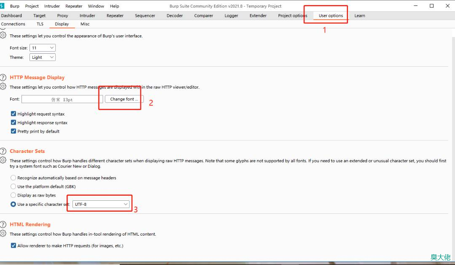Switch to the Proxy tab
Screen dimensions: 455x265
[62, 16]
